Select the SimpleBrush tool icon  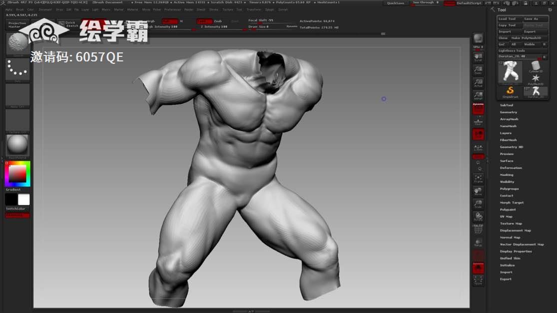510,91
